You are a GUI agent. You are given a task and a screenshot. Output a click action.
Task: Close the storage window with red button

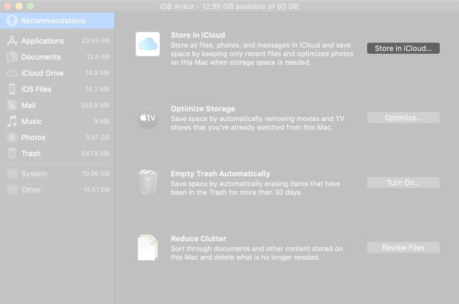pos(8,6)
